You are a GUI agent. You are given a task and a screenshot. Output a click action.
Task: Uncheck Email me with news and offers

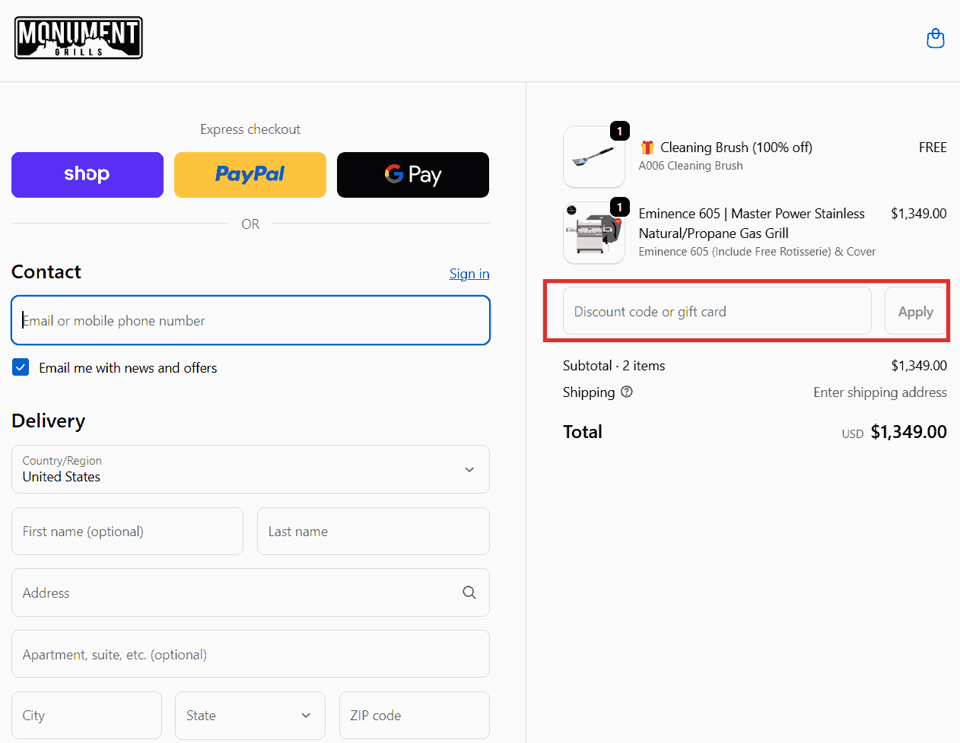[21, 368]
